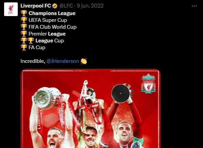Click the silver FA Cup trophy in photo
203x148 pixels.
47,97
